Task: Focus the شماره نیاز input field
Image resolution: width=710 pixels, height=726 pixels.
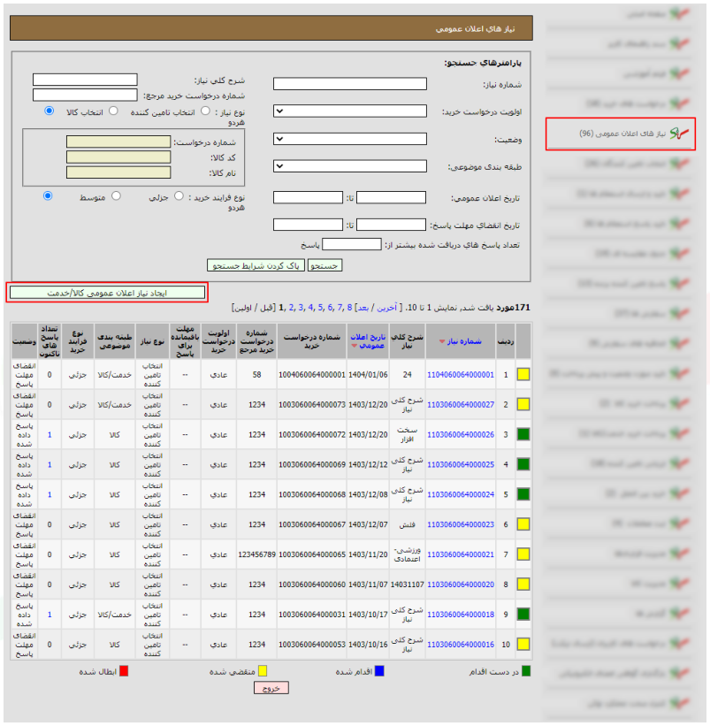Action: [x=350, y=84]
